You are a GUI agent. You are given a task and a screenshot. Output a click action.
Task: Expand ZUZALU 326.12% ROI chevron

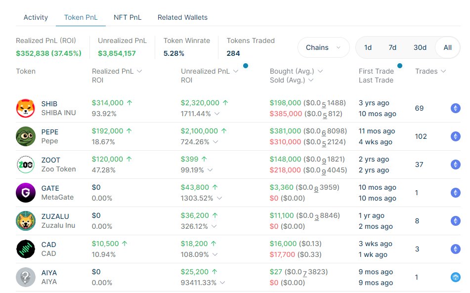click(x=214, y=226)
